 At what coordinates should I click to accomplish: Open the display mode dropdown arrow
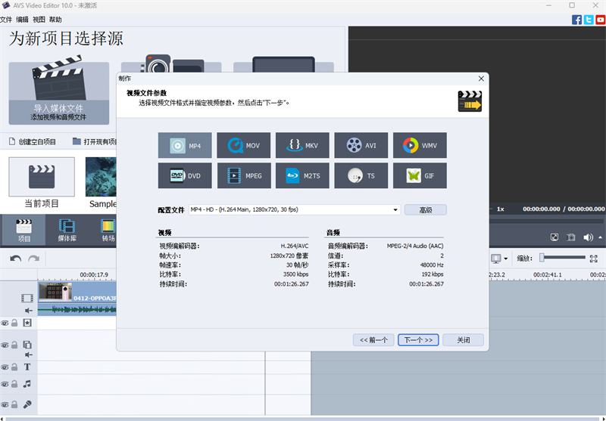point(505,258)
